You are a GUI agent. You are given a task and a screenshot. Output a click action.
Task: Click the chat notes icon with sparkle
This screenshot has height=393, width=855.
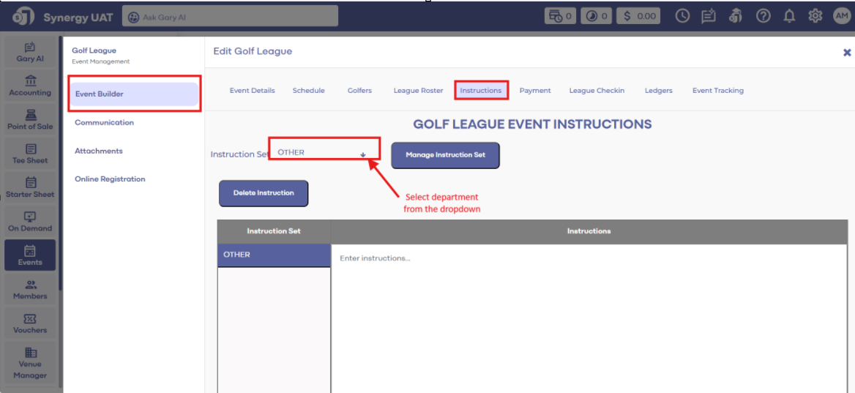(708, 16)
